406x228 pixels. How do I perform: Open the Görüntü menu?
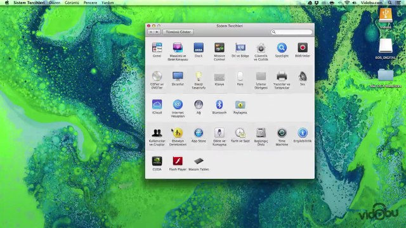tap(72, 3)
